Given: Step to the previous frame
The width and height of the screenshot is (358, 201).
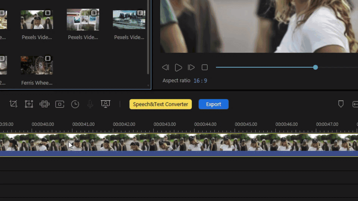Looking at the screenshot, I should click(x=166, y=67).
